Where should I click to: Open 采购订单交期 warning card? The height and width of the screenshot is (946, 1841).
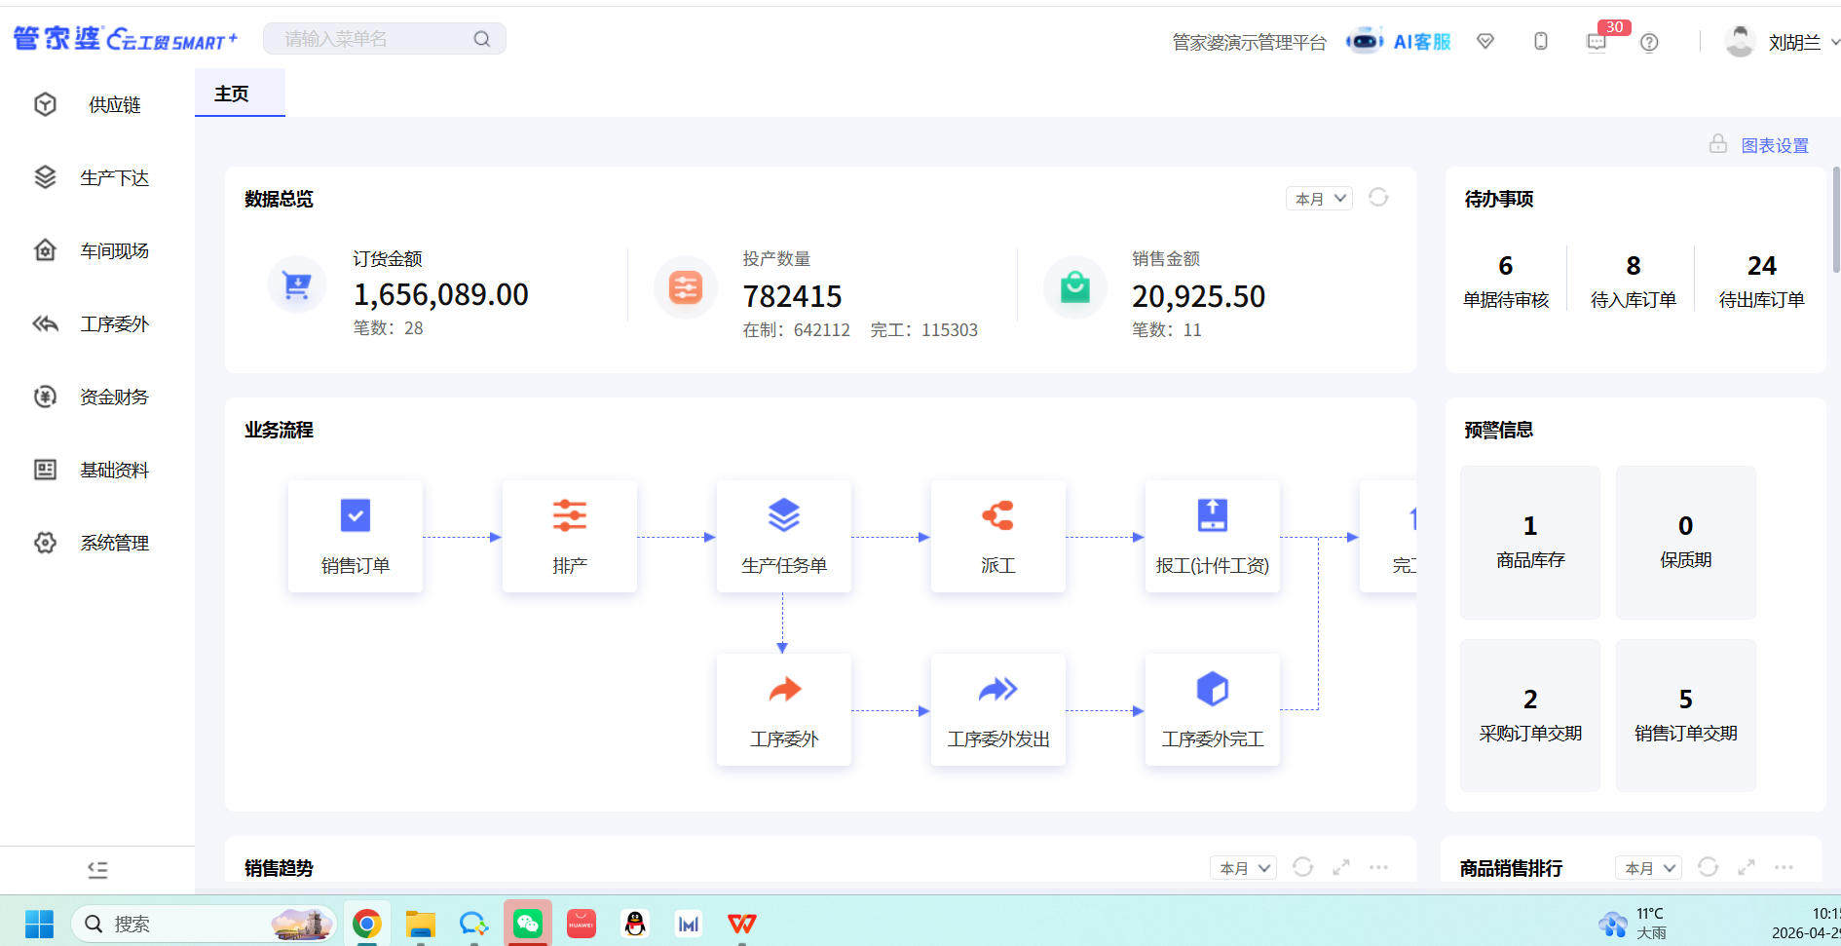(x=1530, y=715)
